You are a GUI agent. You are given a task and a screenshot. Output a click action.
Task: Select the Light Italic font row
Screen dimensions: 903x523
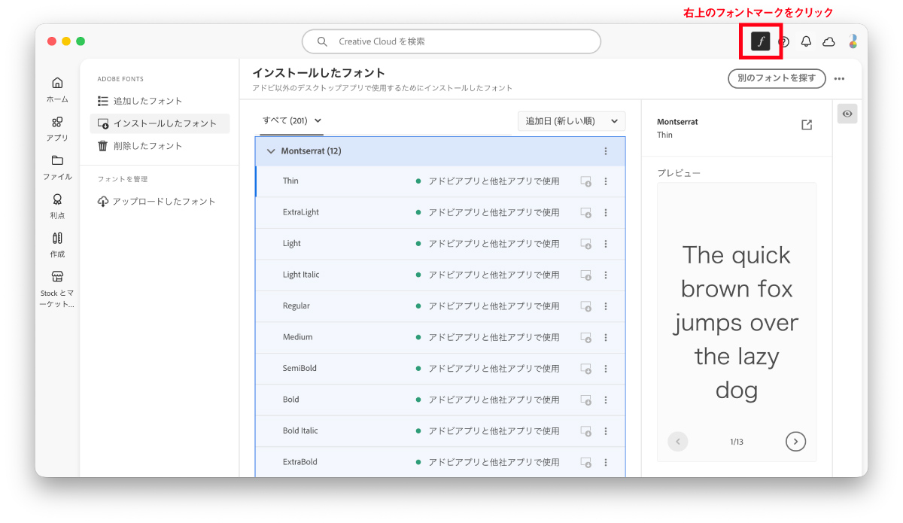tap(440, 275)
